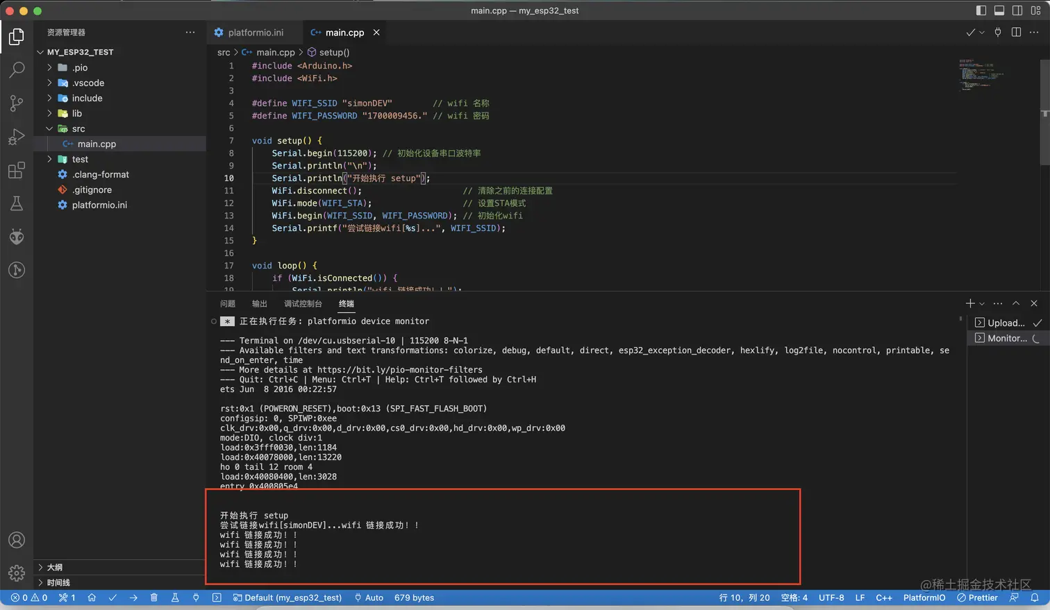Collapse the src folder
1050x610 pixels.
pyautogui.click(x=78, y=128)
